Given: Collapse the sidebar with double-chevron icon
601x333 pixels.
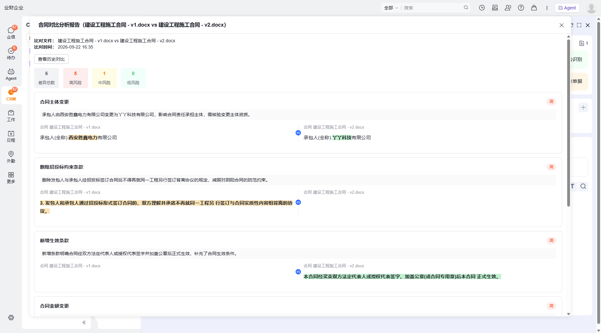Looking at the screenshot, I should [84, 322].
